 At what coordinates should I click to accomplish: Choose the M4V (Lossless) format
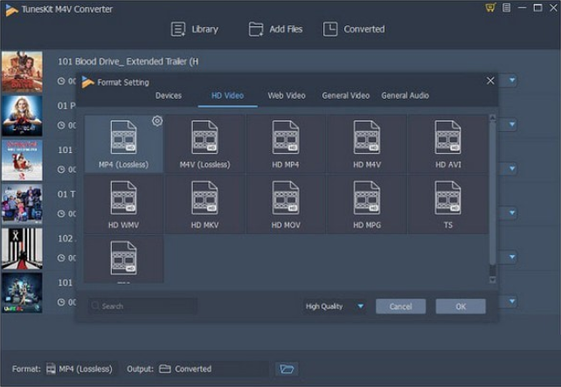click(x=204, y=144)
